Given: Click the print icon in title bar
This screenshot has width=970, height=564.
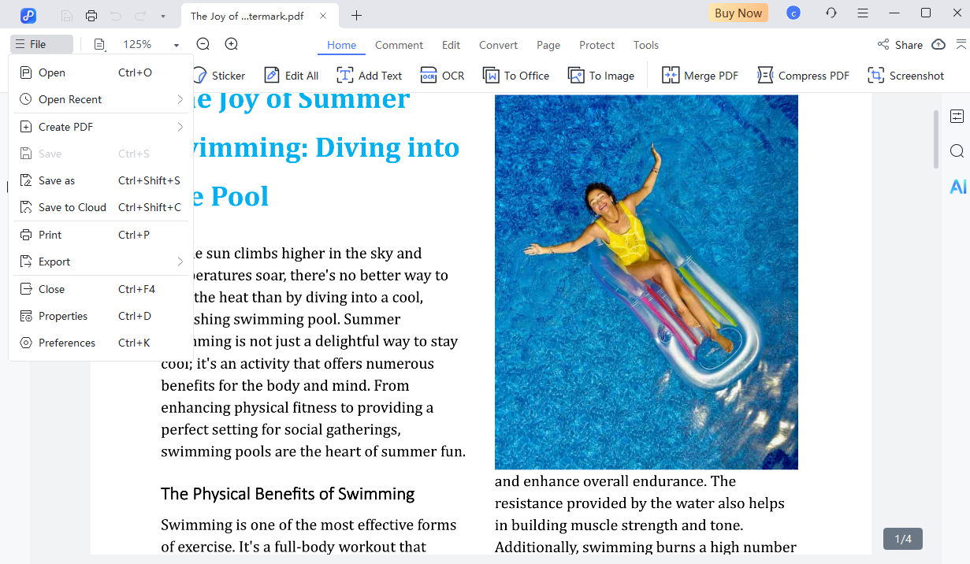Looking at the screenshot, I should click(x=91, y=15).
